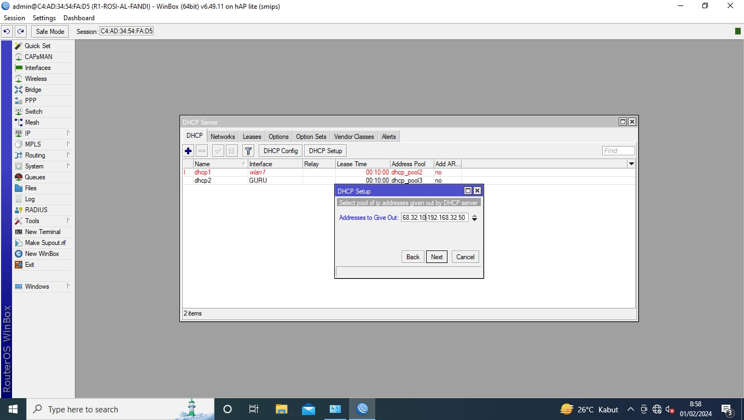Click Next in DHCP Setup
Viewport: 744px width, 420px height.
[437, 257]
